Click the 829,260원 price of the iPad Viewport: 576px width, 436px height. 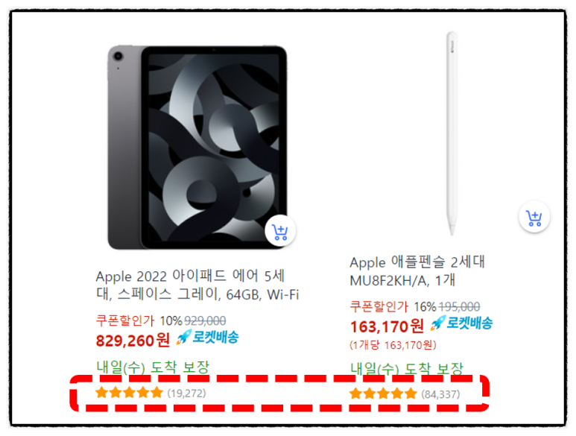[x=133, y=340]
